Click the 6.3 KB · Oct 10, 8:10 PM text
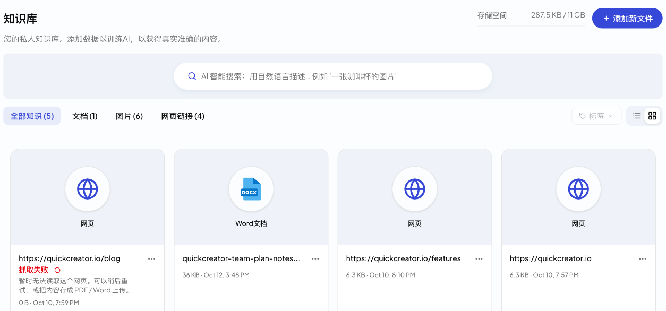 click(380, 275)
